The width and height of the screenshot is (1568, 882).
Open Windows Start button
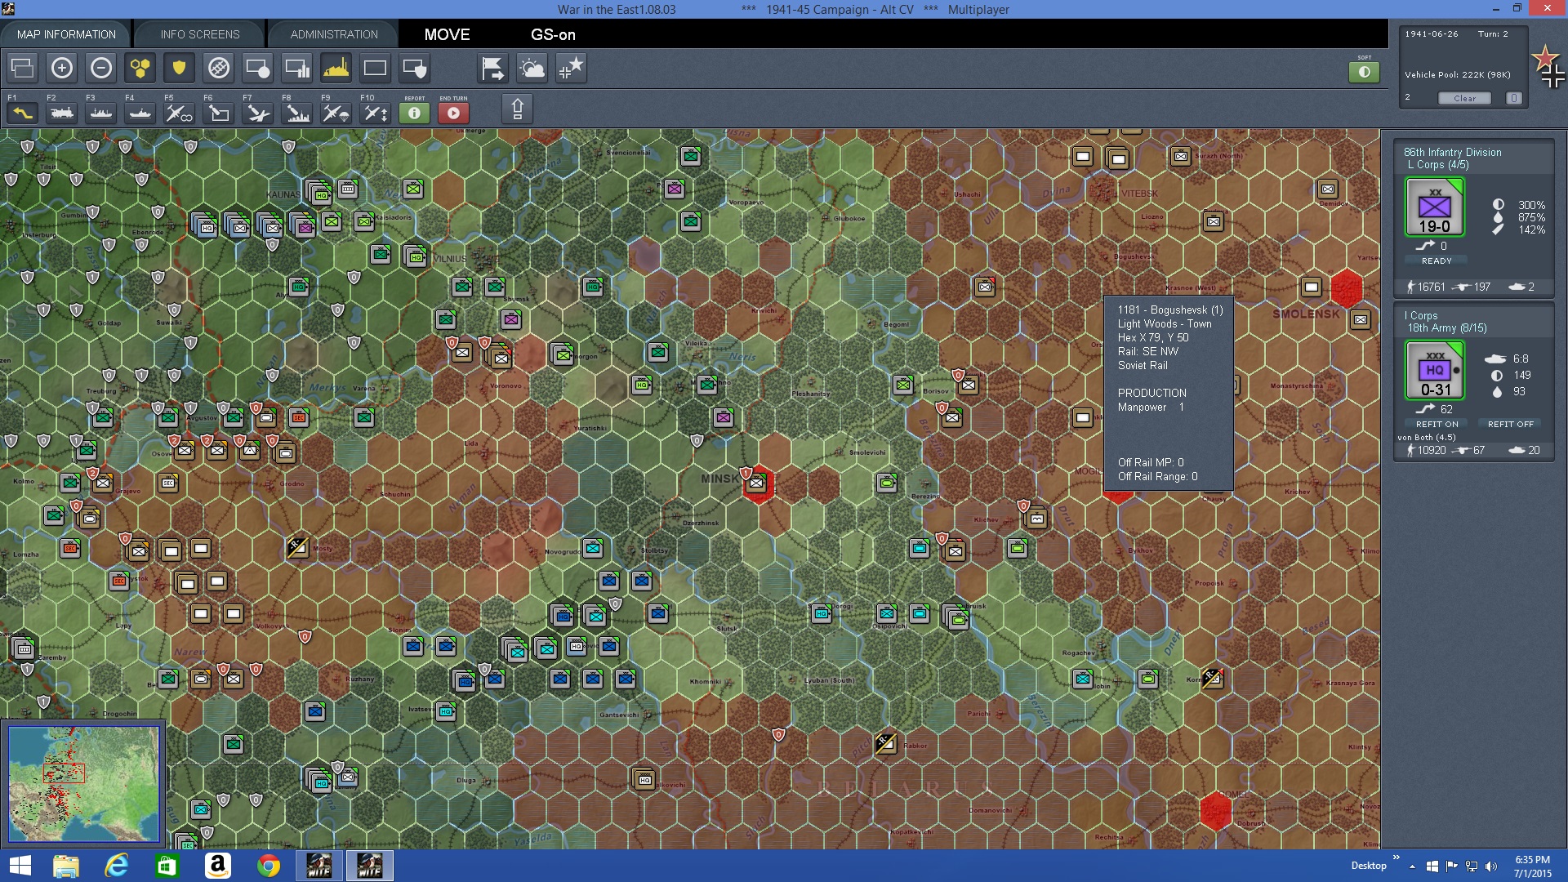point(20,866)
